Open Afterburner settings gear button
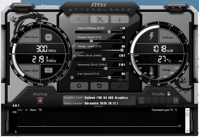This screenshot has width=199, height=137. 79,86
